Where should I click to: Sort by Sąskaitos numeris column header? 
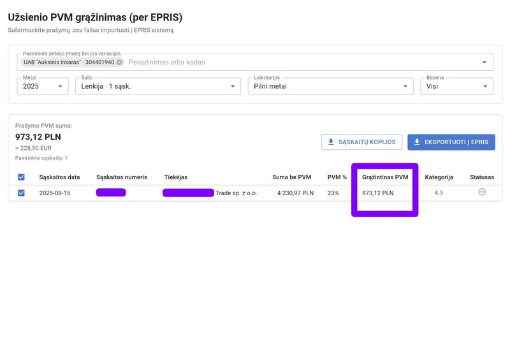coord(122,177)
